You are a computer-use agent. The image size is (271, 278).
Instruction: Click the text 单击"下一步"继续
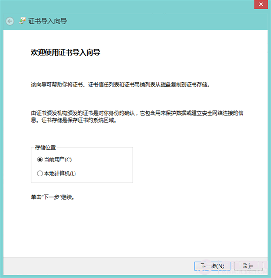(x=53, y=197)
